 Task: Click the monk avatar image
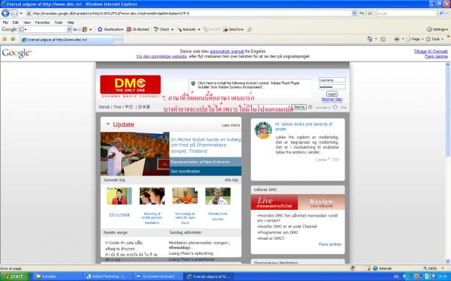tap(263, 130)
